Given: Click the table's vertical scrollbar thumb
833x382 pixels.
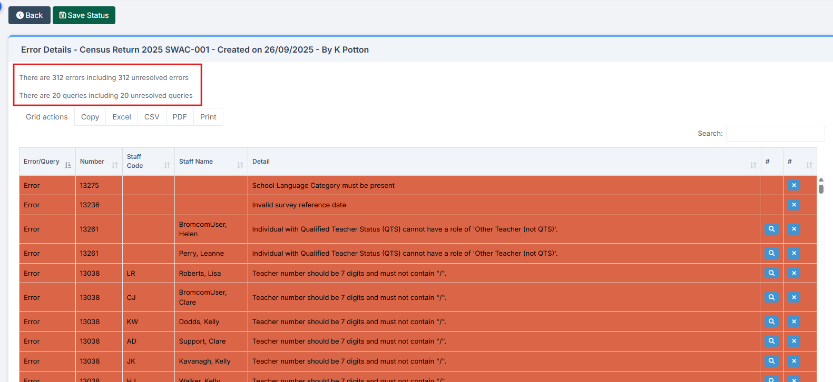Looking at the screenshot, I should (x=821, y=188).
